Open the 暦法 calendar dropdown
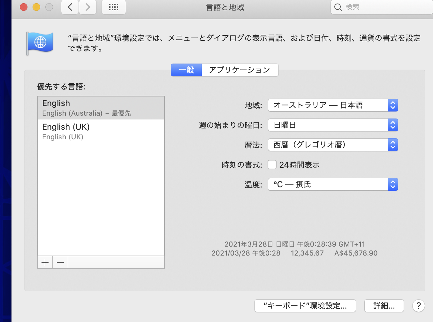This screenshot has height=322, width=433. (x=333, y=145)
